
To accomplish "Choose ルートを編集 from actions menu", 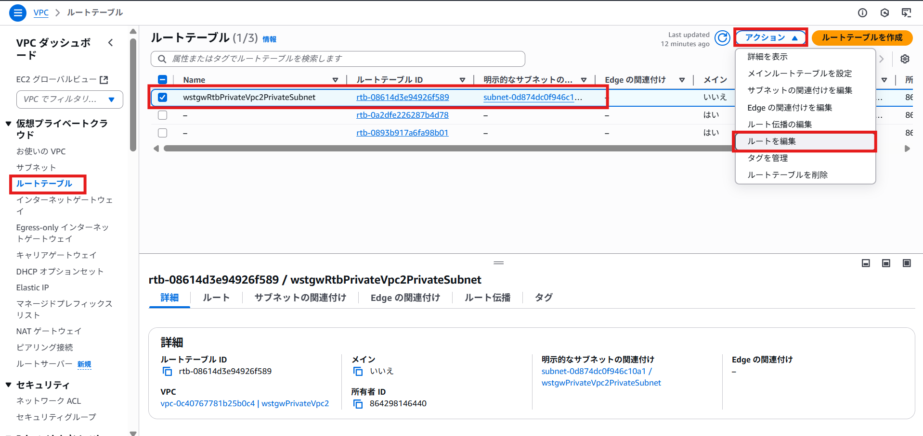I will (805, 141).
